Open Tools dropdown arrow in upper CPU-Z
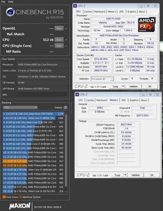The image size is (163, 211). point(123,87)
